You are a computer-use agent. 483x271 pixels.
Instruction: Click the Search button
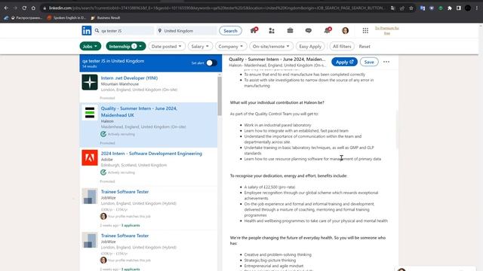coord(230,31)
